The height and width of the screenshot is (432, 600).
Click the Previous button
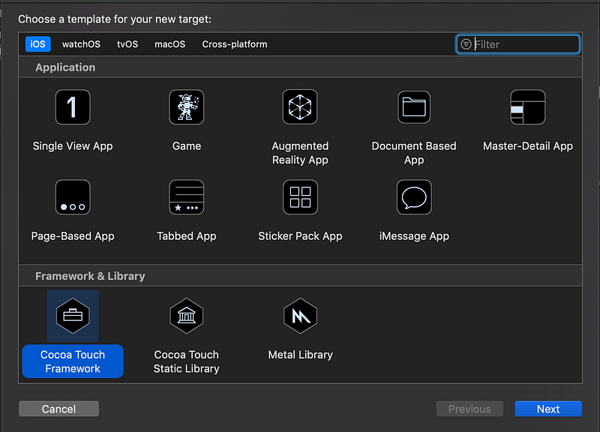click(469, 409)
